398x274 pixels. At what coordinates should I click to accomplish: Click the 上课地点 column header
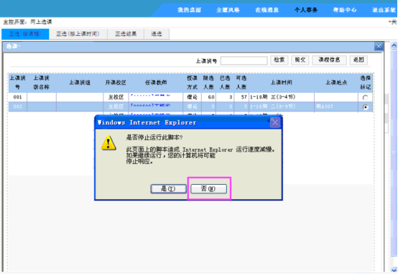click(336, 83)
